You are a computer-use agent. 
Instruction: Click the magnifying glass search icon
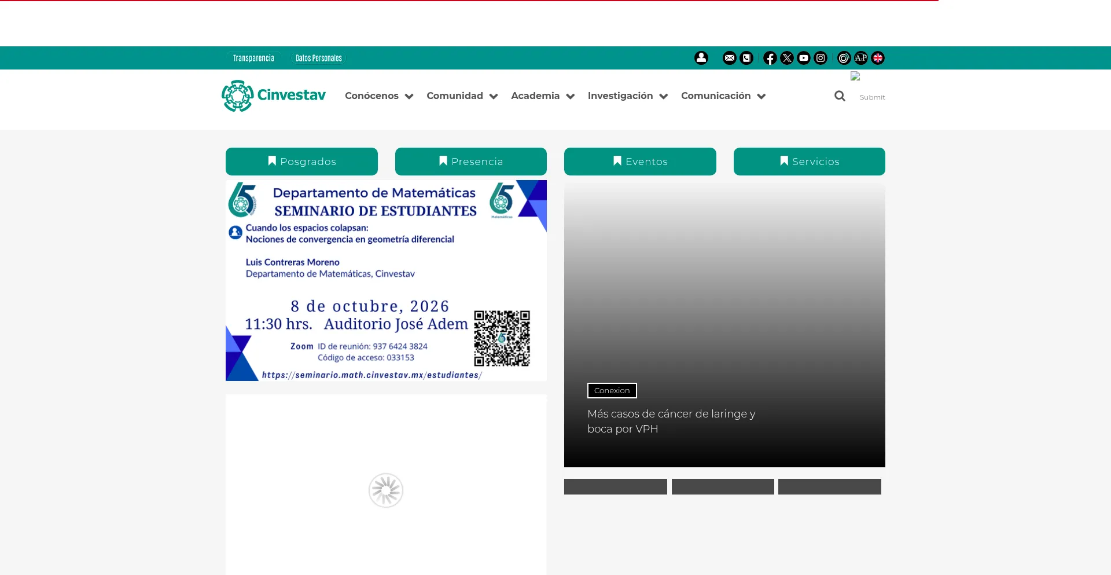pos(840,96)
